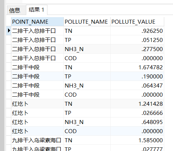The height and width of the screenshot is (151, 173).
Task: Click NH3_N cell for 二排干入总排干口
Action: [x=87, y=49]
